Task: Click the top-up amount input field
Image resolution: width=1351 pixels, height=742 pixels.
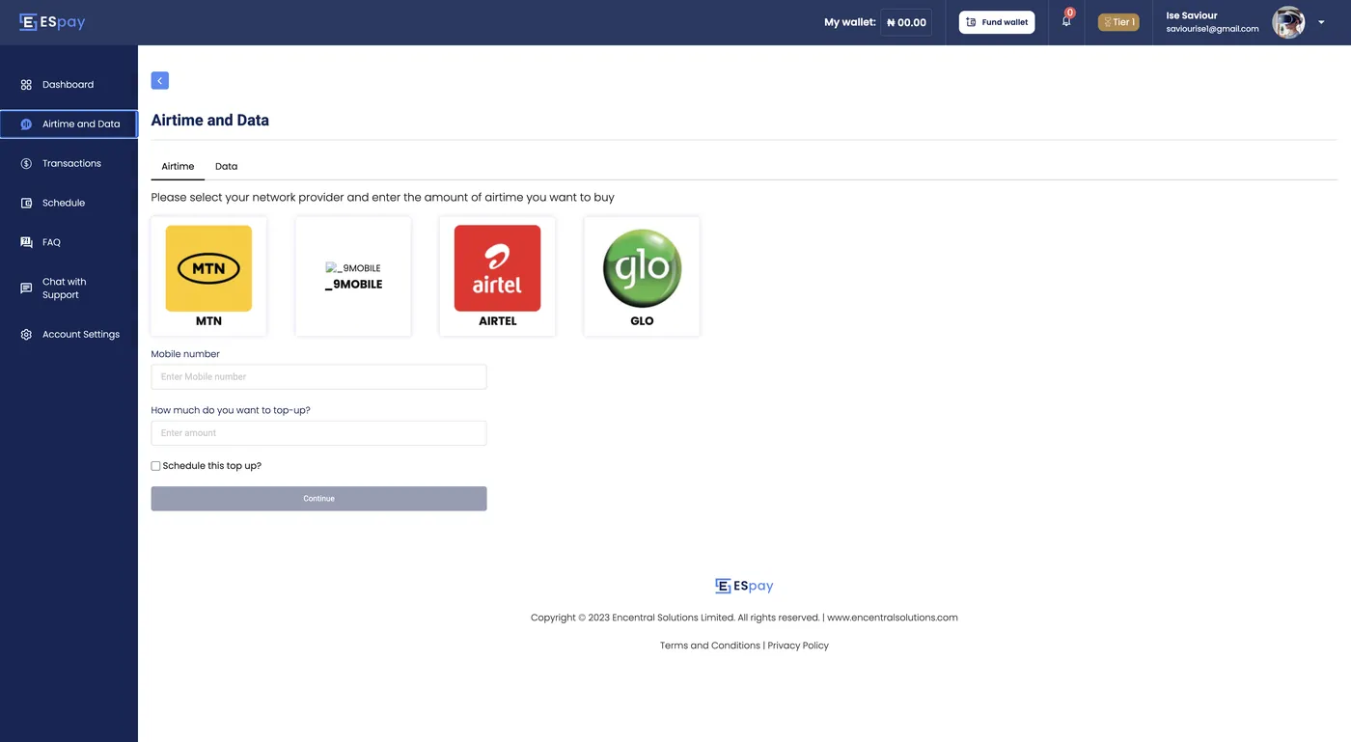Action: 318,433
